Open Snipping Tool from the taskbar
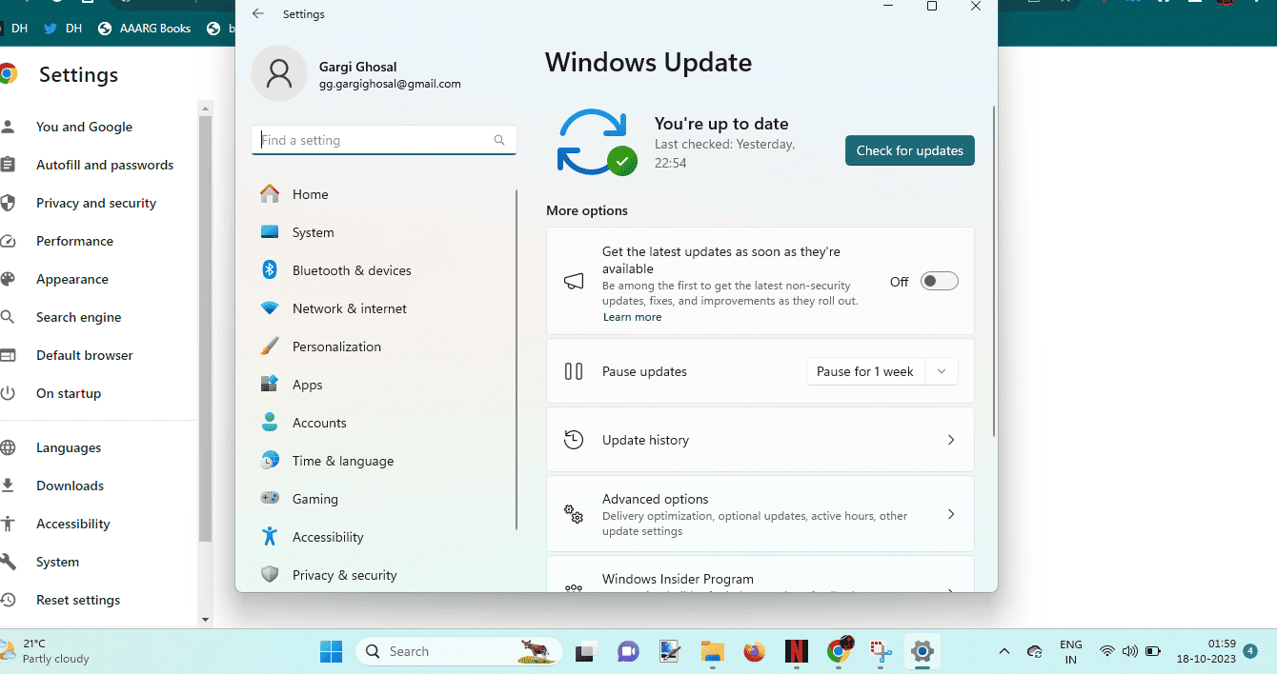The height and width of the screenshot is (674, 1277). point(880,651)
